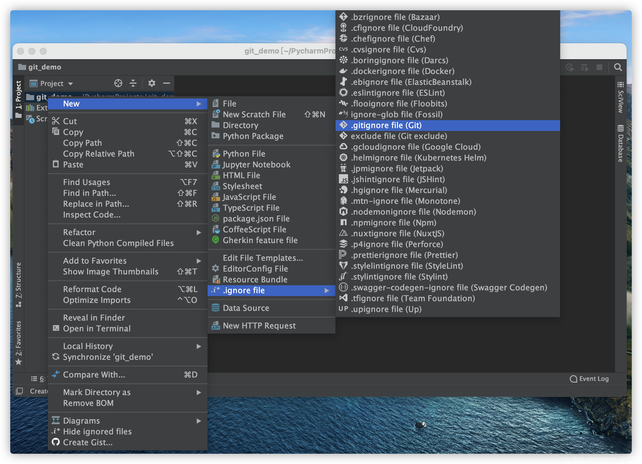The width and height of the screenshot is (642, 464).
Task: Click Reveal in Finder
Action: point(127,318)
